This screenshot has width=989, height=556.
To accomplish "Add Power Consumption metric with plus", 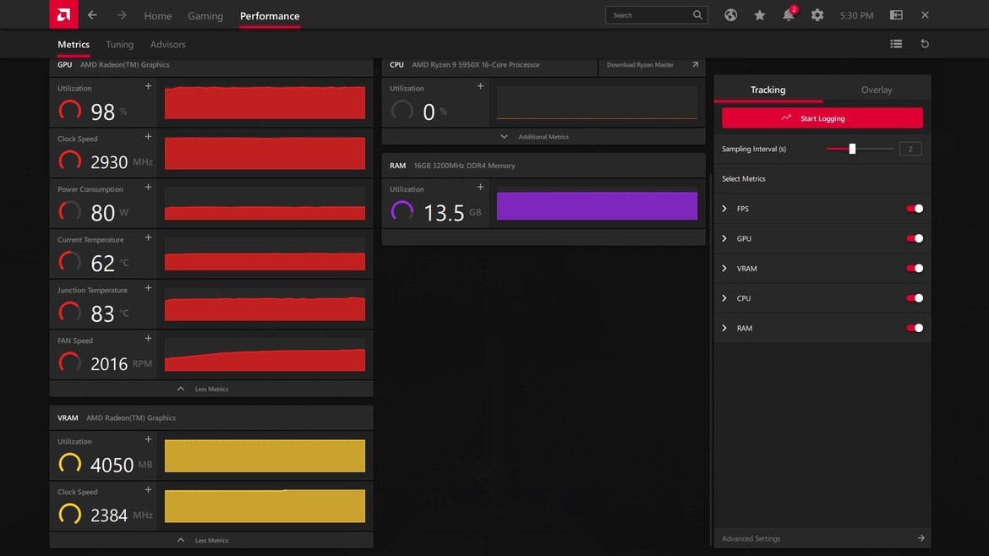I will [148, 188].
